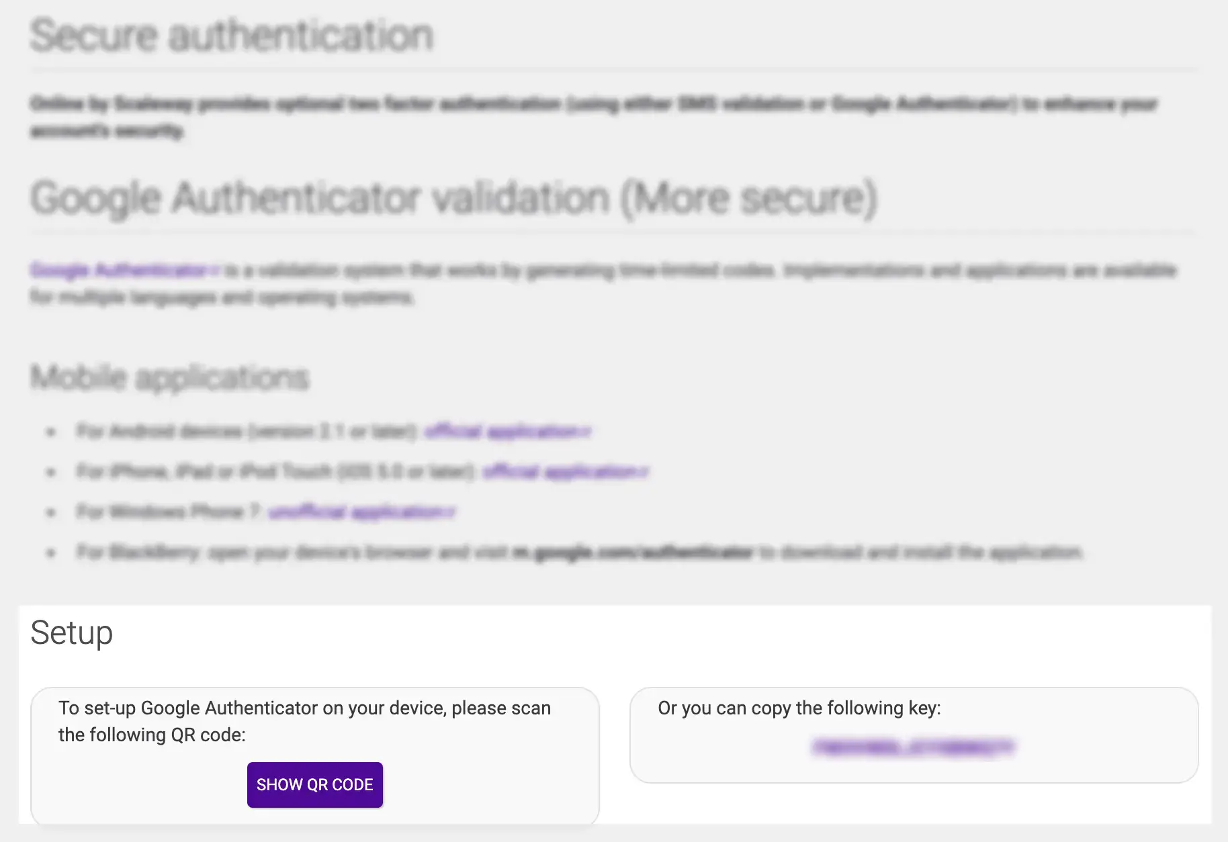Image resolution: width=1228 pixels, height=842 pixels.
Task: Click the bold m.google.com/authenticator address
Action: click(x=632, y=552)
